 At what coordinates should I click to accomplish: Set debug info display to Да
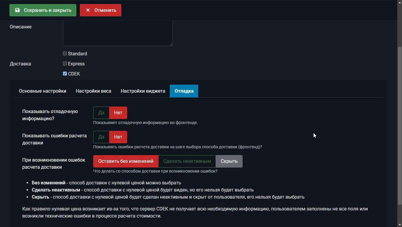[x=101, y=113]
